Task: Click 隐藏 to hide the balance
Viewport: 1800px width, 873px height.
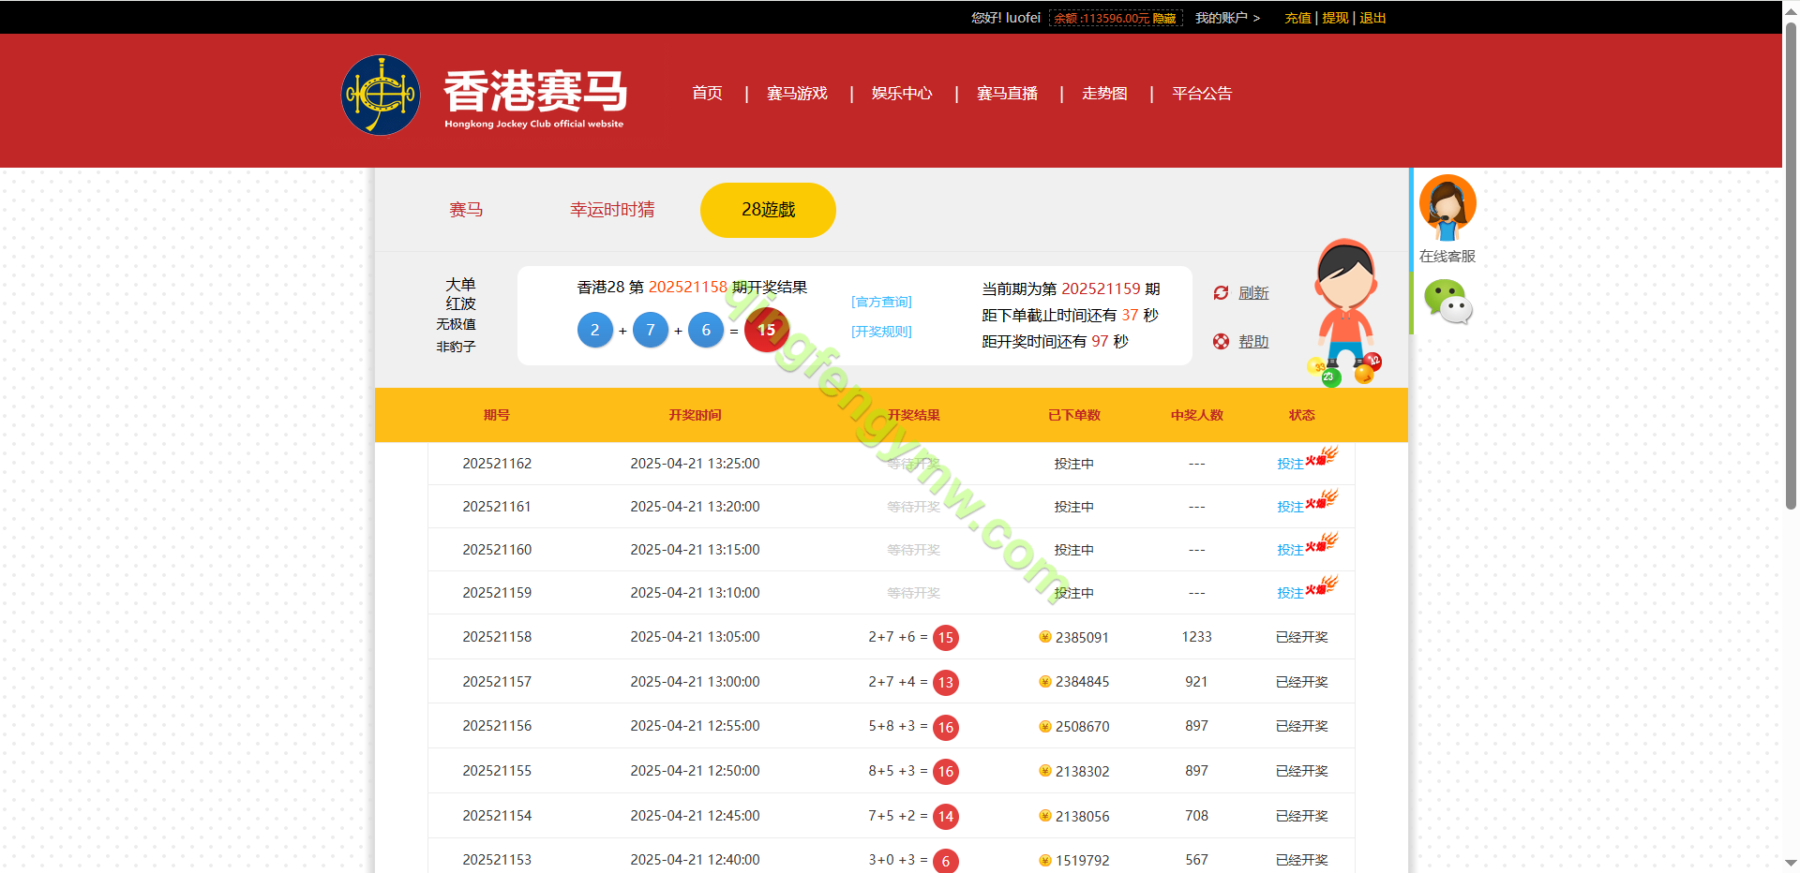Action: (1164, 19)
